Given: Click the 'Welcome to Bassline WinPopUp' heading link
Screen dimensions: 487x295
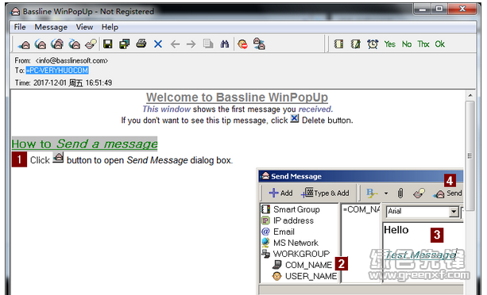Looking at the screenshot, I should tap(237, 98).
